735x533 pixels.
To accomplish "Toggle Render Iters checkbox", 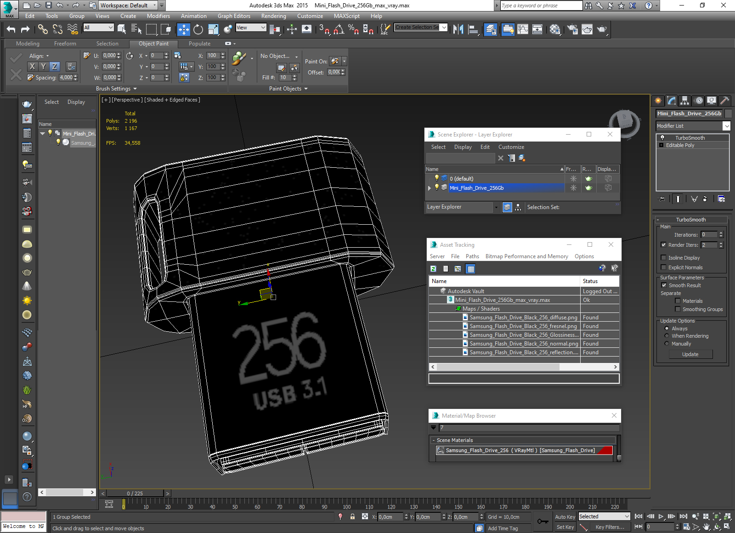I will tap(663, 245).
